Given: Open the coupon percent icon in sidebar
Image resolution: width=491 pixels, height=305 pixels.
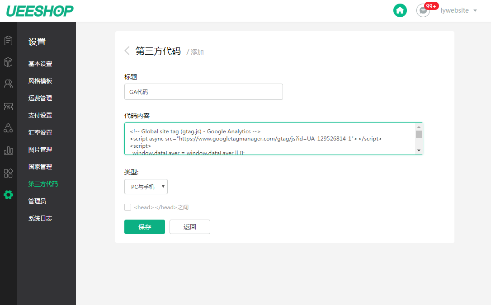Looking at the screenshot, I should [x=9, y=107].
